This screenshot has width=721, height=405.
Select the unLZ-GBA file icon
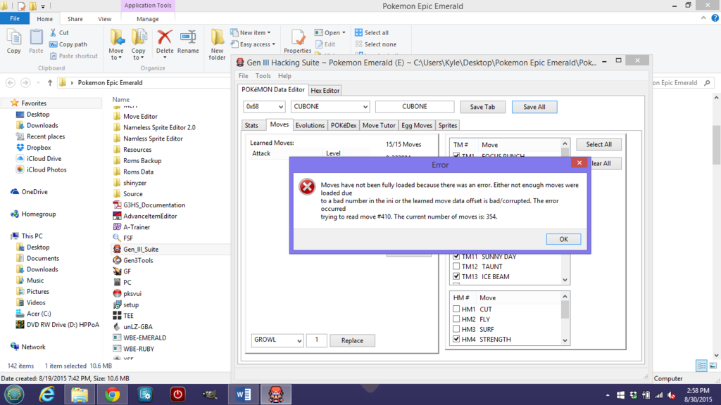click(x=118, y=326)
